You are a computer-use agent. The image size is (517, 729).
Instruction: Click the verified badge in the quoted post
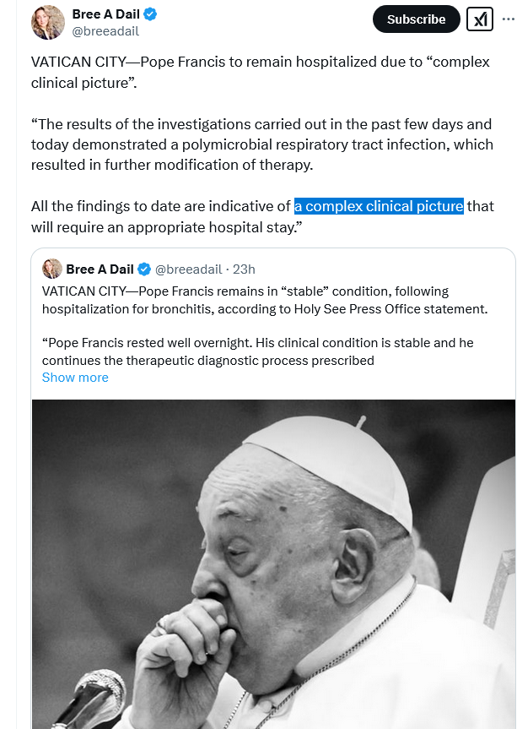[x=144, y=269]
